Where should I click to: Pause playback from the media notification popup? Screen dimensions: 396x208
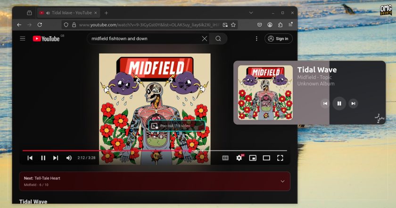point(339,104)
